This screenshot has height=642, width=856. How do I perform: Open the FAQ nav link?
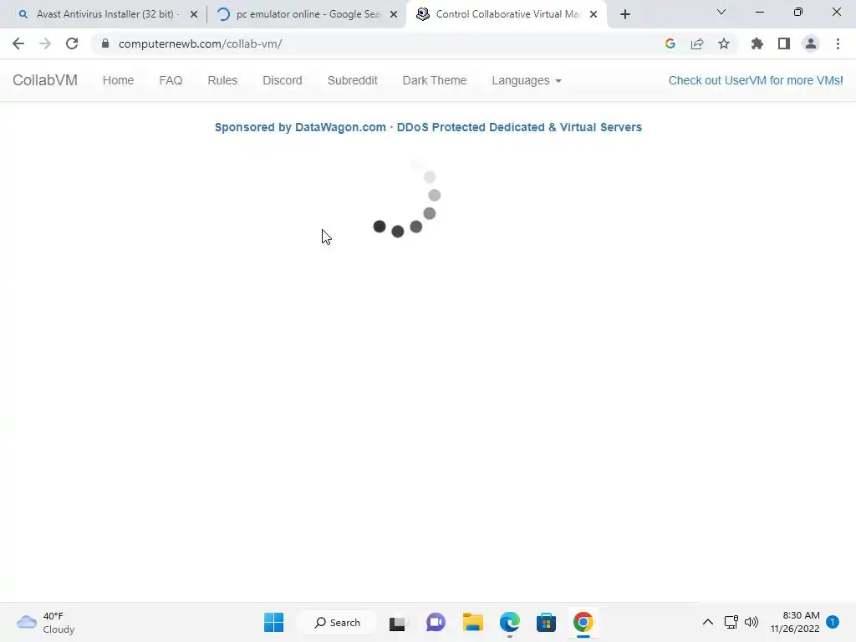coord(171,80)
